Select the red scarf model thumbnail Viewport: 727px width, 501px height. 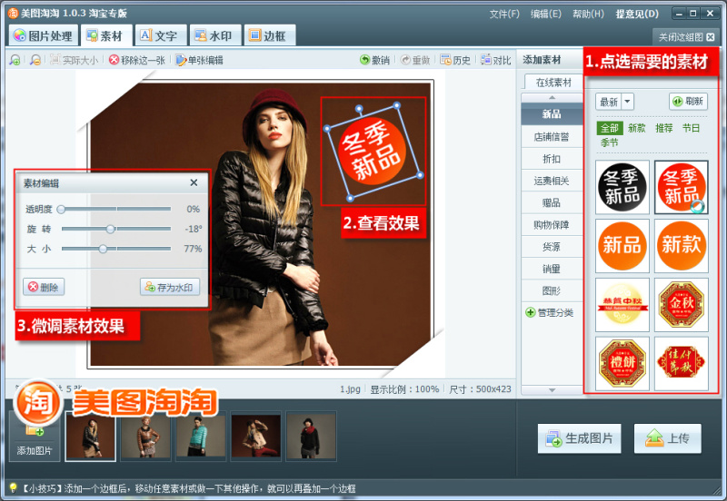pos(311,437)
